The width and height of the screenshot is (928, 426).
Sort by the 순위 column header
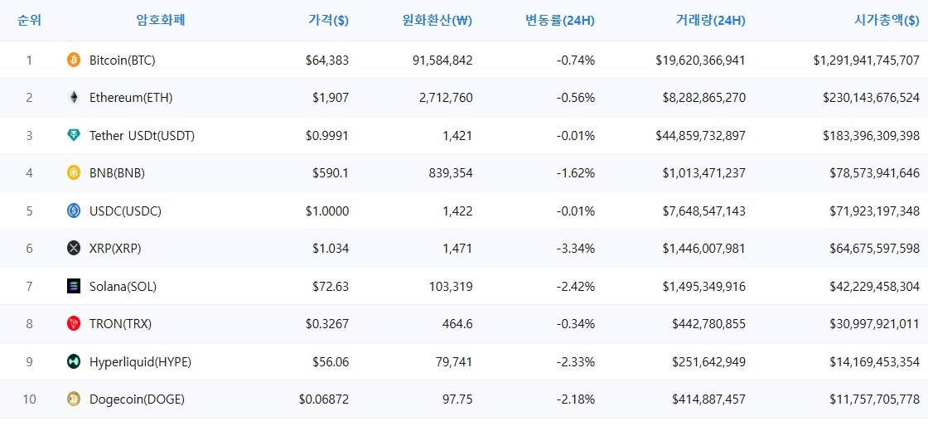tap(30, 21)
